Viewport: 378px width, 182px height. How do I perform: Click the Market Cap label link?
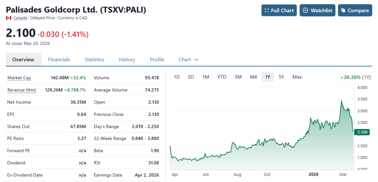(x=19, y=78)
